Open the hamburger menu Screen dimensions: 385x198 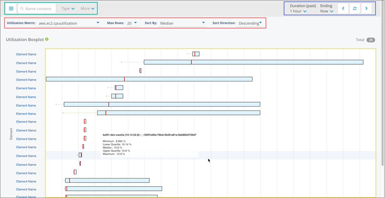[x=11, y=8]
